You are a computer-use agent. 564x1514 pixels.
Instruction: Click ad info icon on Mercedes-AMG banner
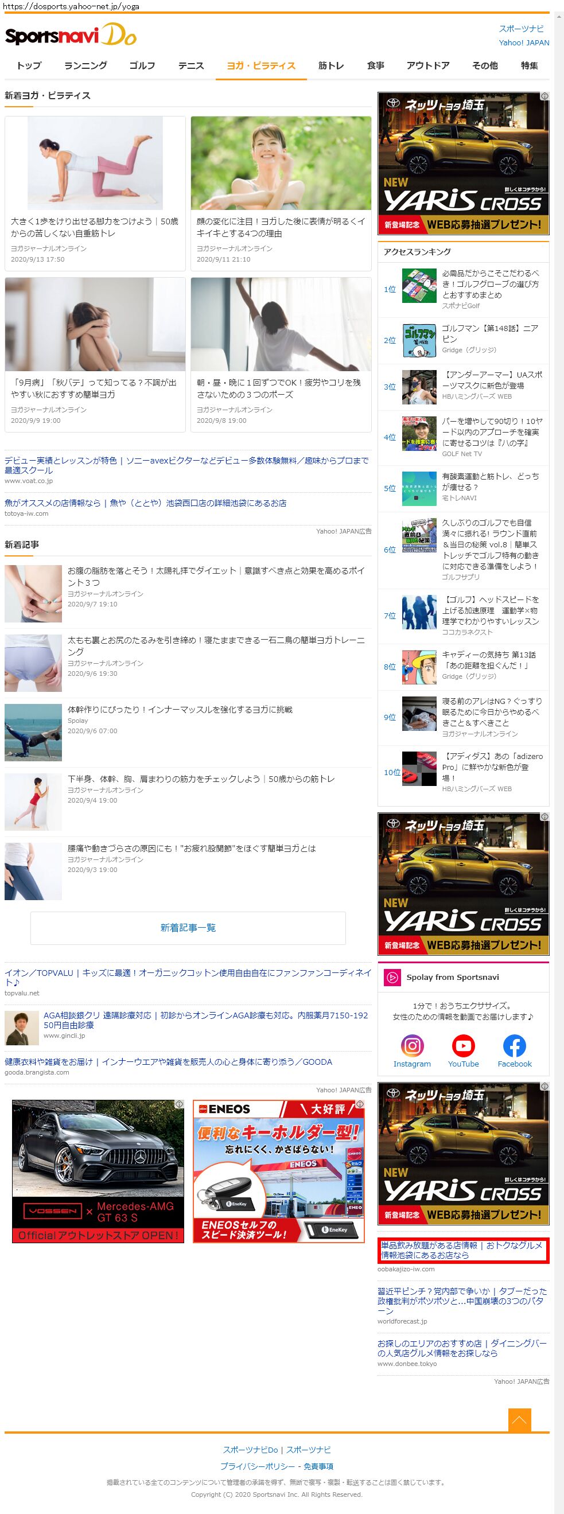179,1104
